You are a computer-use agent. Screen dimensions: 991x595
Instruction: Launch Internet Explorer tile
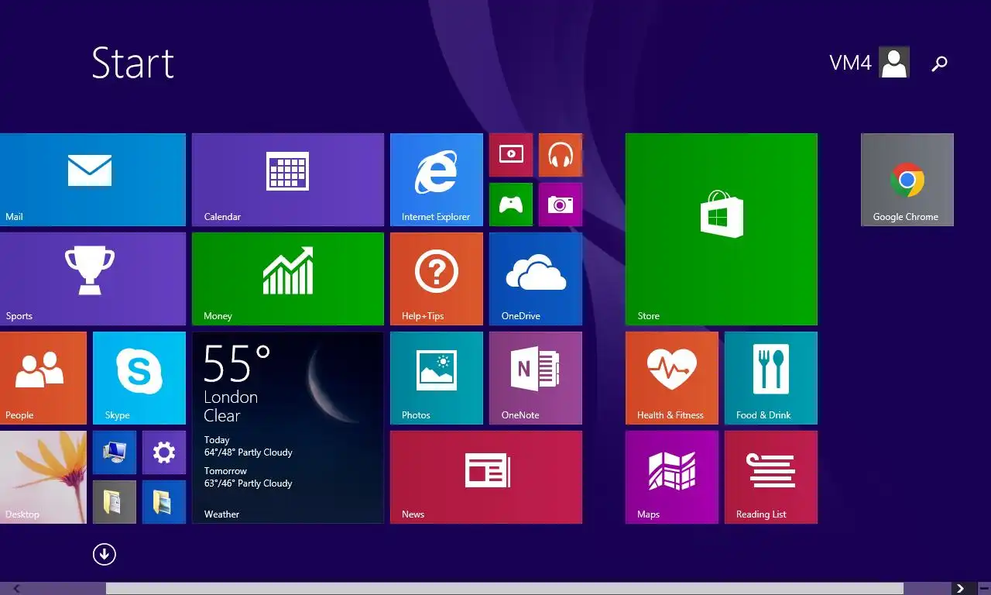(437, 180)
